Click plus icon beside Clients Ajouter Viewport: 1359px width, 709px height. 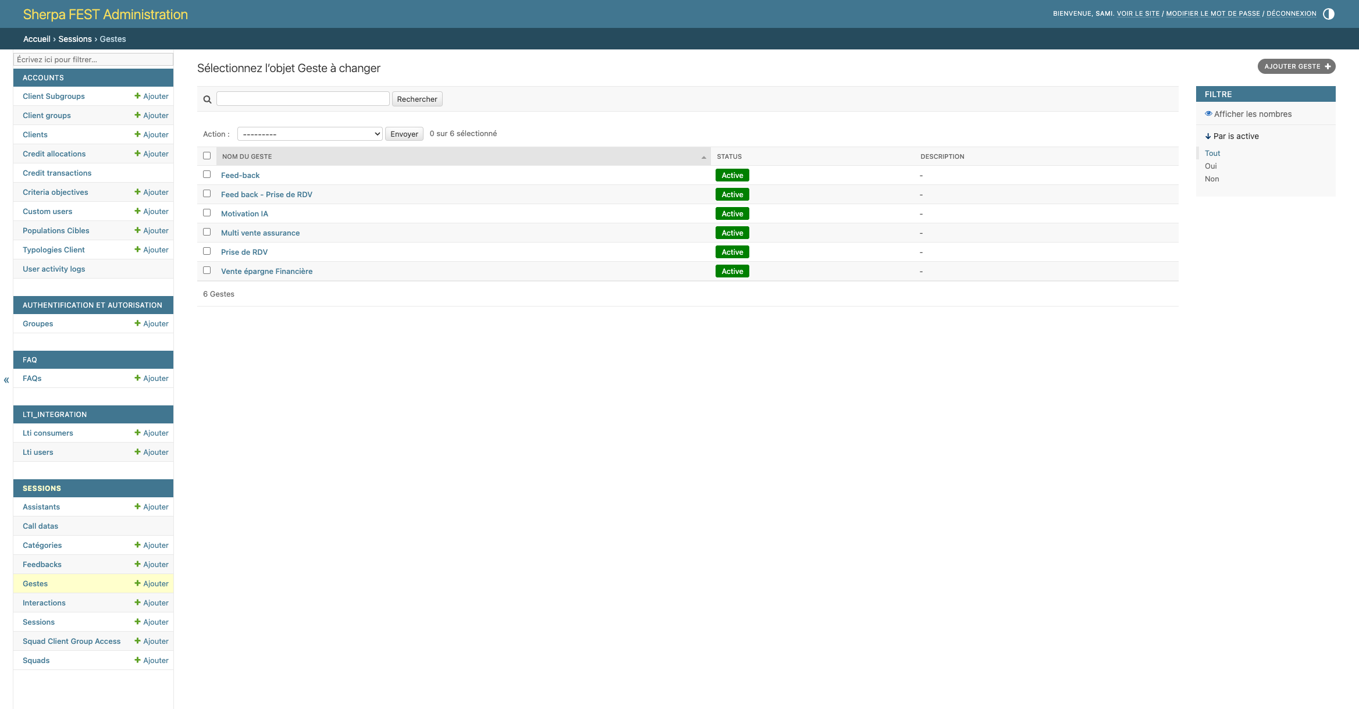(x=138, y=134)
